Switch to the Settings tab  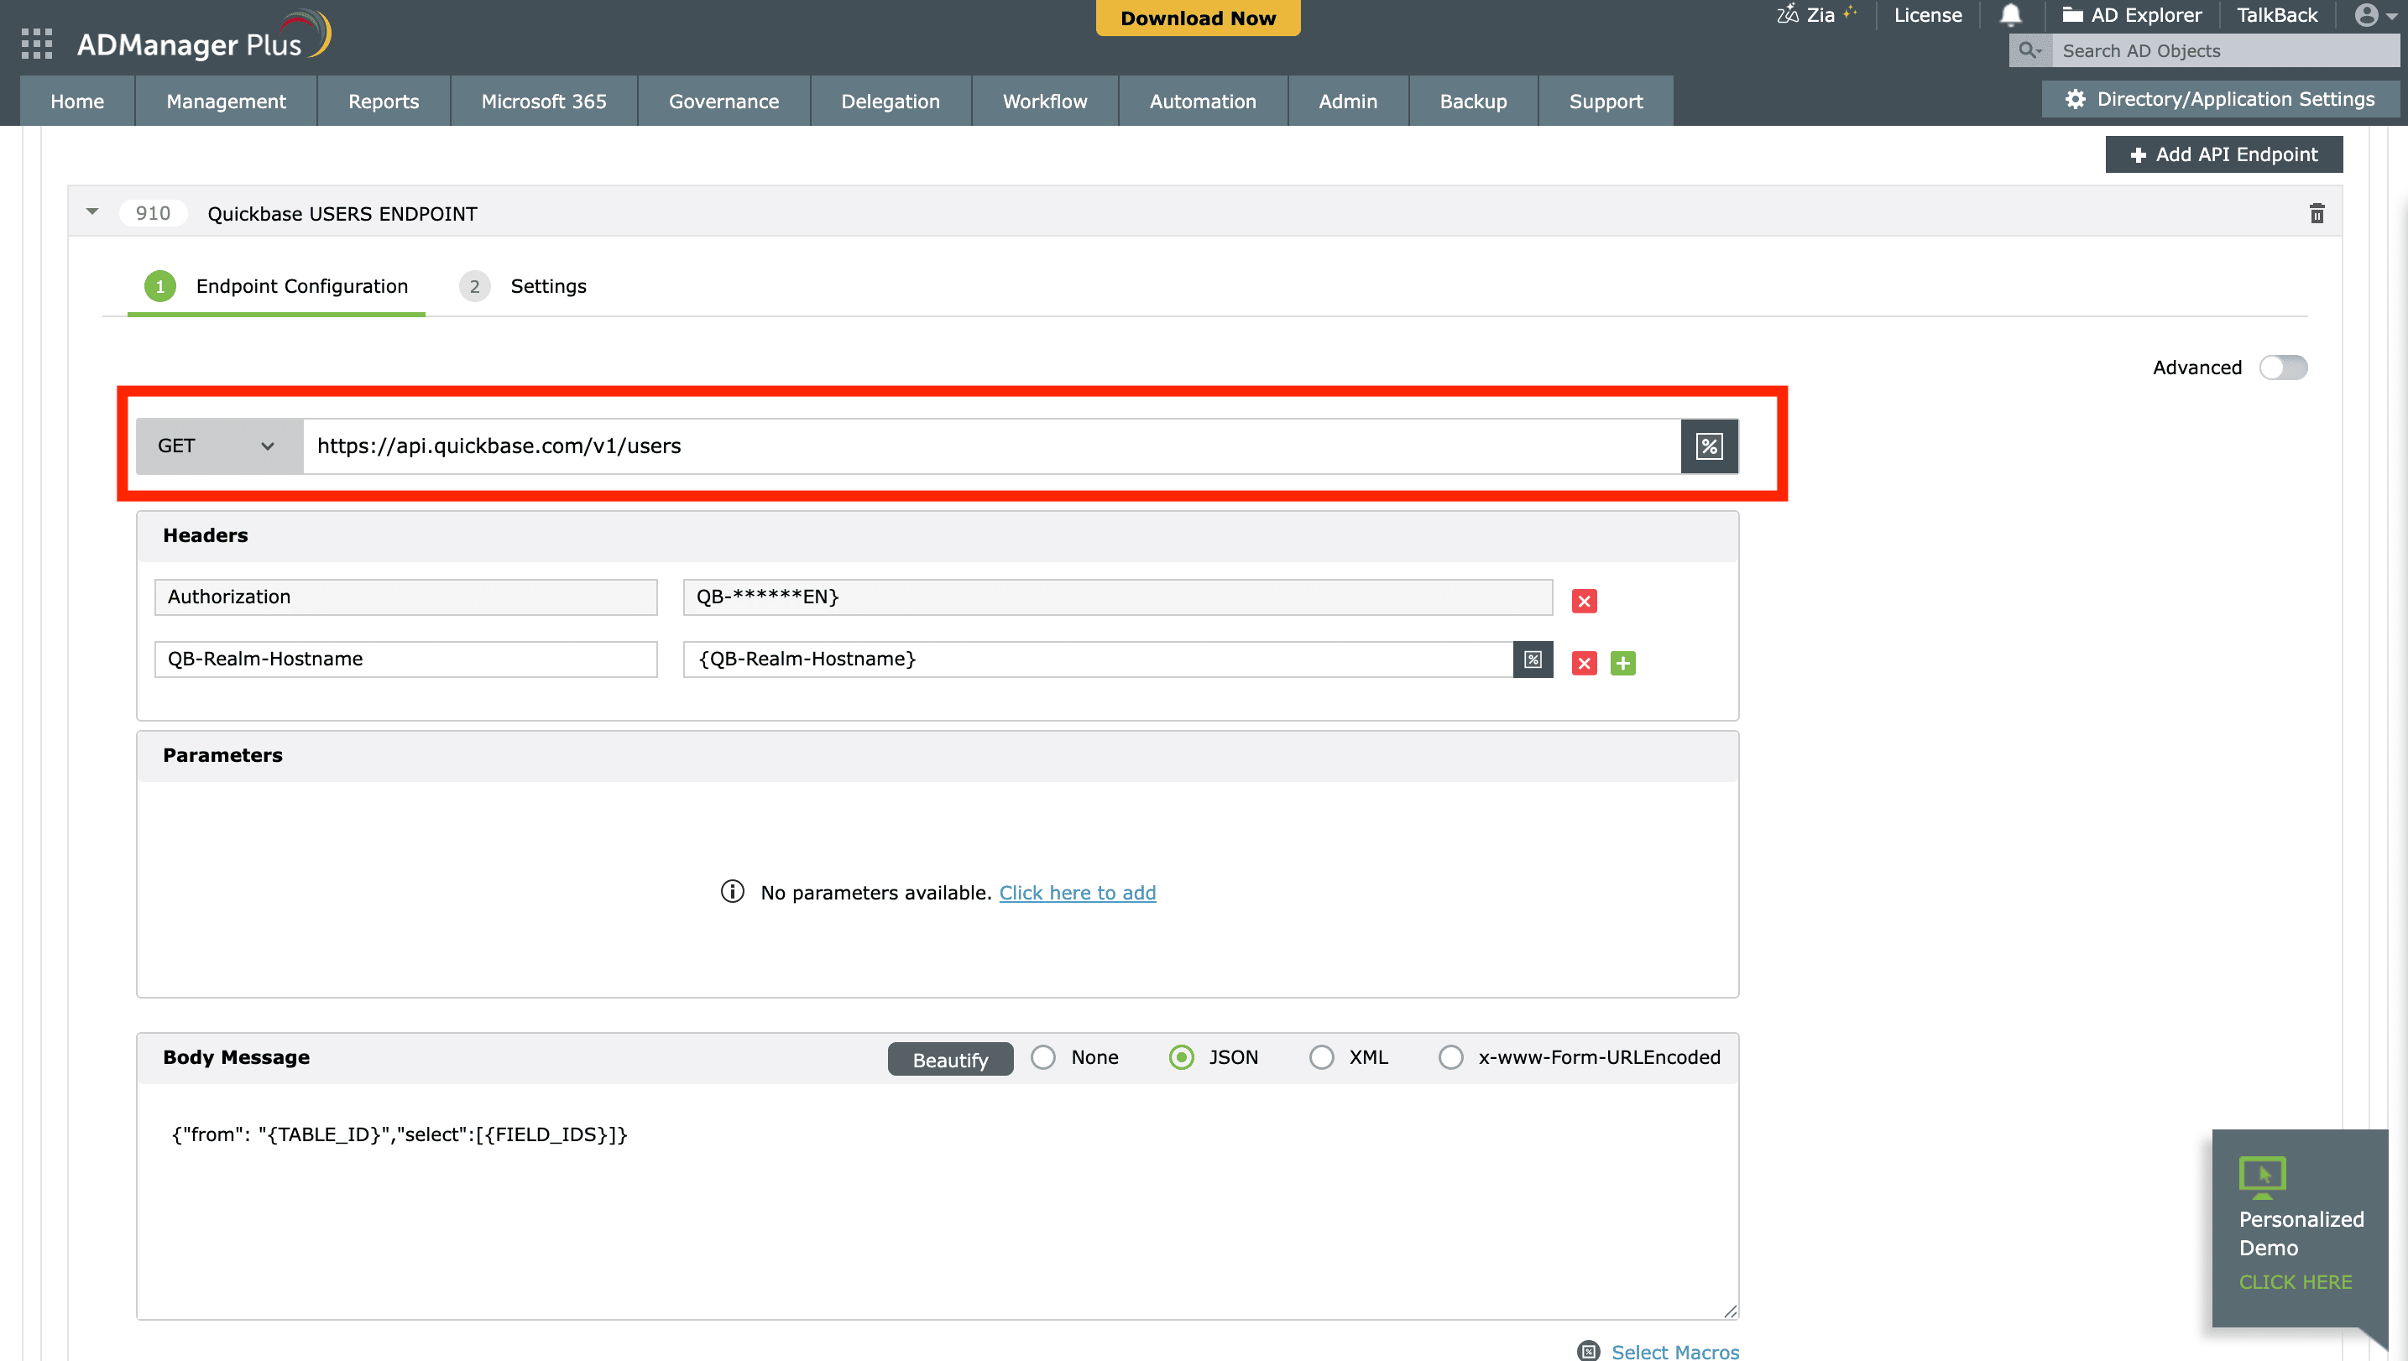point(548,286)
